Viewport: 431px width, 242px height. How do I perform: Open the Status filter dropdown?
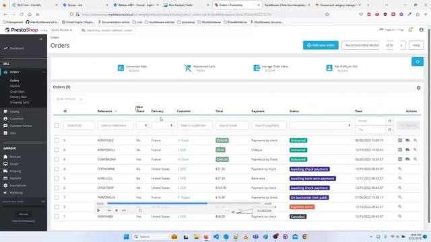[x=321, y=126]
